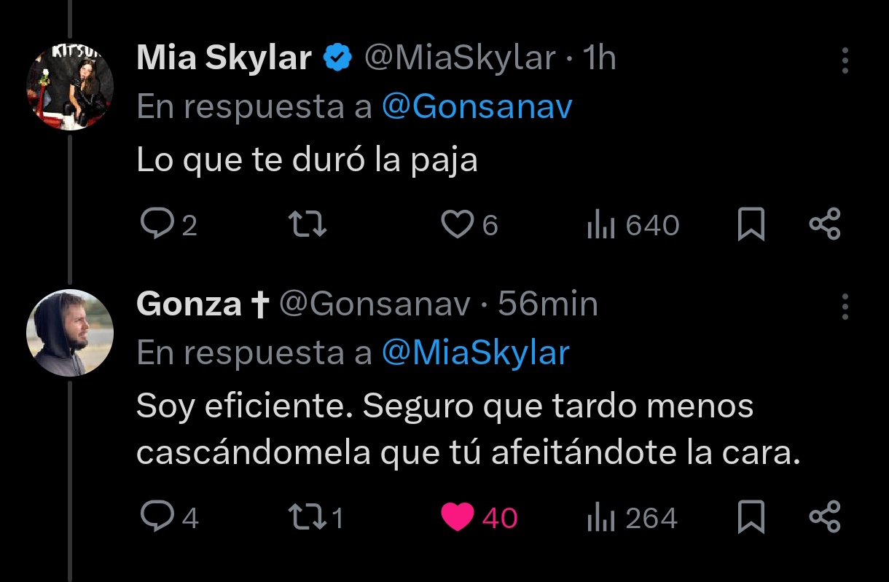Click the Mia Skylar display name
This screenshot has height=582, width=889.
click(x=224, y=58)
